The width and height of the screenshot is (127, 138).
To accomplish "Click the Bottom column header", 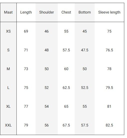I will click(85, 12).
